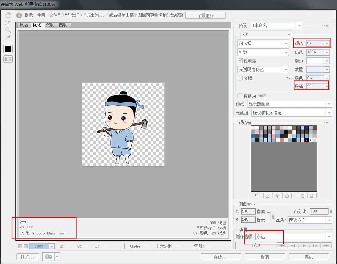The height and width of the screenshot is (264, 337).
Task: Click lock selected color icon
Action: 287,196
